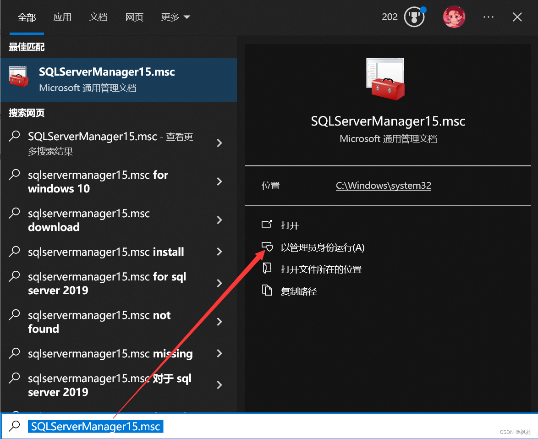Click the SQLServerManager15.msc toolbox icon in best match
The image size is (538, 439).
click(x=18, y=77)
